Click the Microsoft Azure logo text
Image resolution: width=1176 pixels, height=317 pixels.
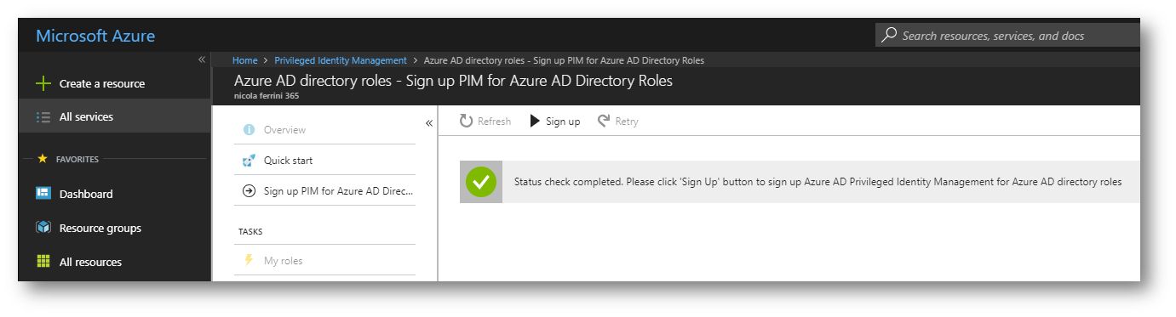[x=95, y=36]
